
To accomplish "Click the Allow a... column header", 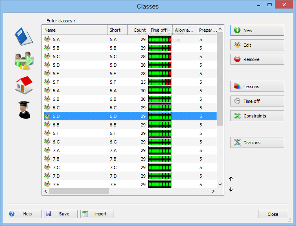I will (x=184, y=30).
